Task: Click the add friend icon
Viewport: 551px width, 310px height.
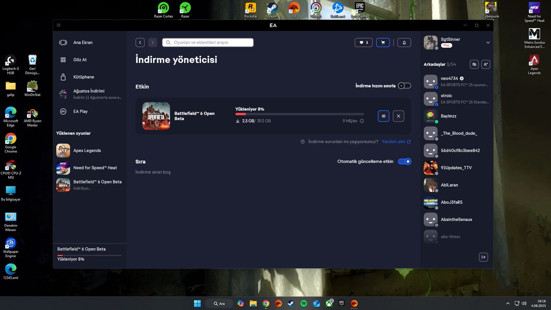Action: [486, 64]
